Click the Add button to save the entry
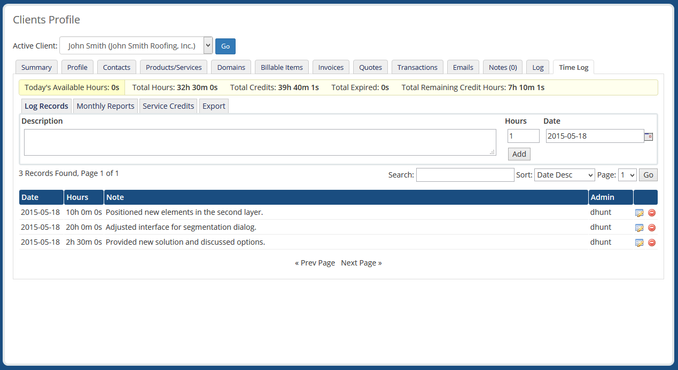The height and width of the screenshot is (370, 678). pyautogui.click(x=519, y=154)
